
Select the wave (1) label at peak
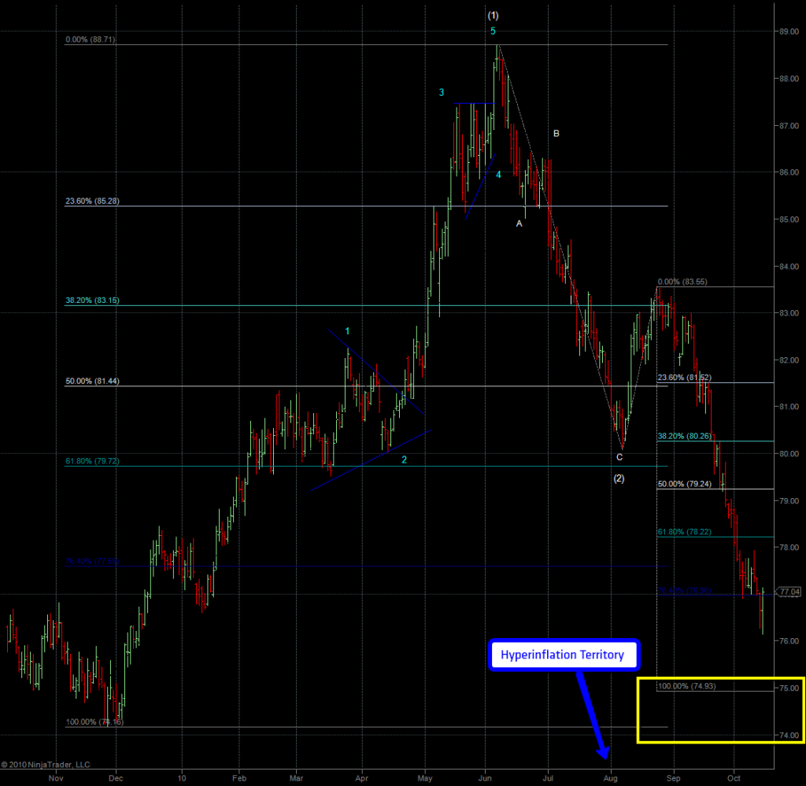click(x=493, y=15)
